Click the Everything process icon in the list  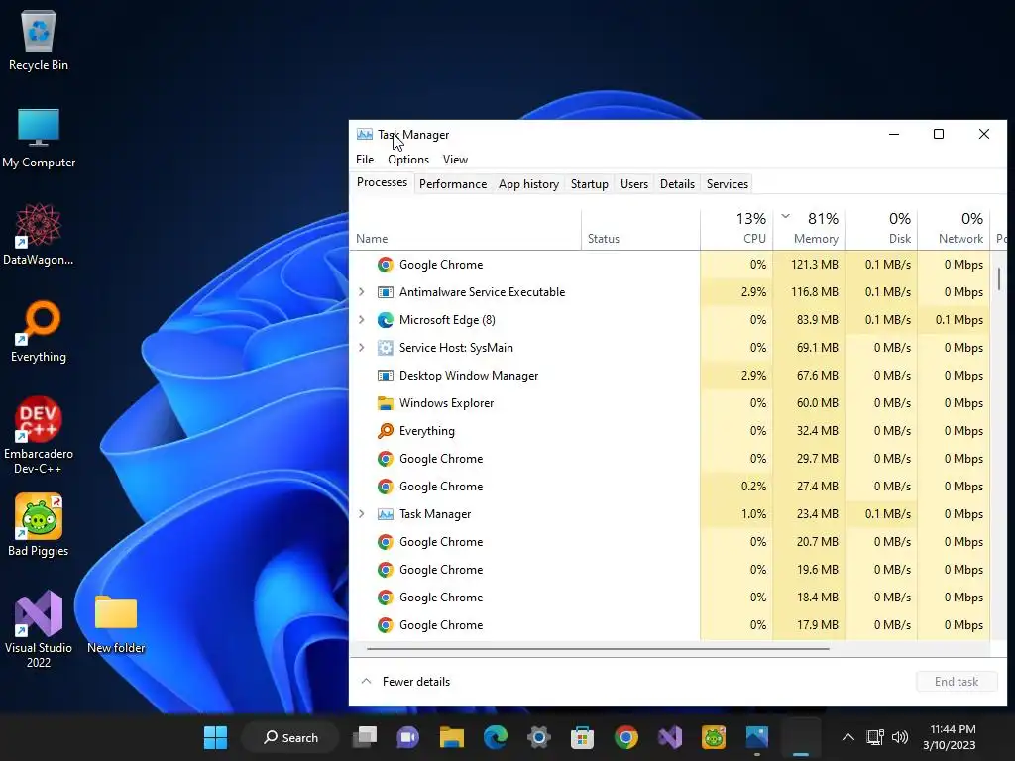[x=386, y=431]
